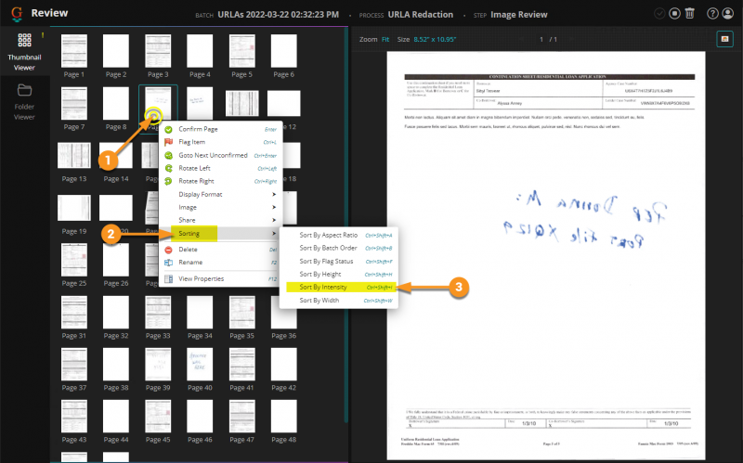Switch to the Folder Viewer
The image size is (743, 463).
click(24, 102)
